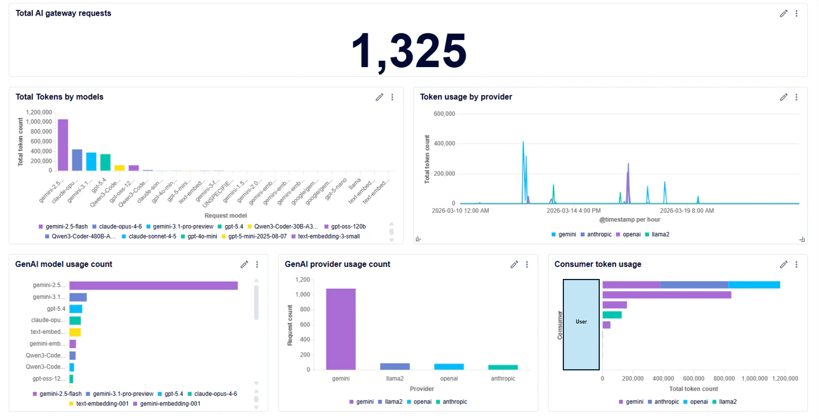This screenshot has width=819, height=419.
Task: Click scroll-down arrow above GenAI model usage legend
Action: click(256, 383)
